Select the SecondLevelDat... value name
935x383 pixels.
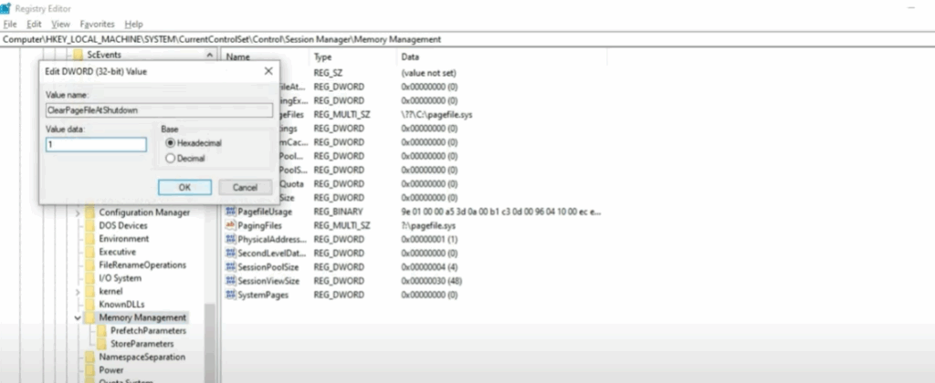pyautogui.click(x=272, y=254)
